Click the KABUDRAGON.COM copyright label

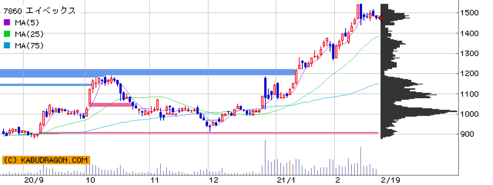coord(45,160)
